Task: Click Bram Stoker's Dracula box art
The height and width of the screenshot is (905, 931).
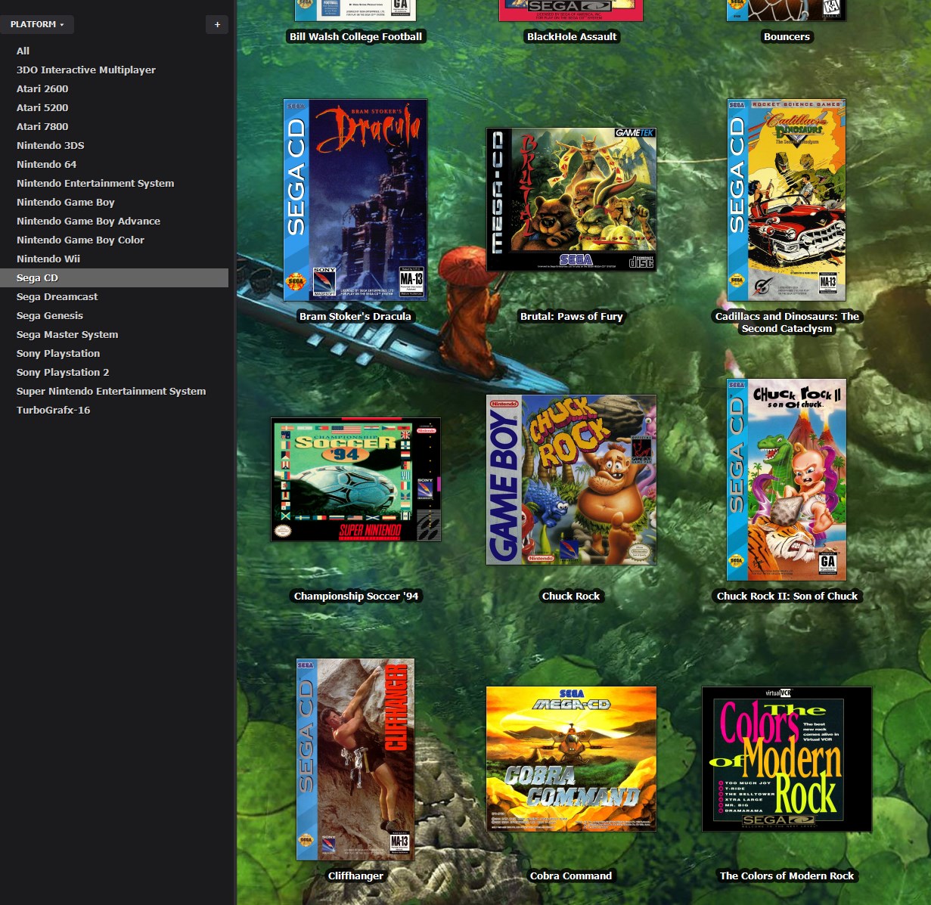Action: (355, 200)
